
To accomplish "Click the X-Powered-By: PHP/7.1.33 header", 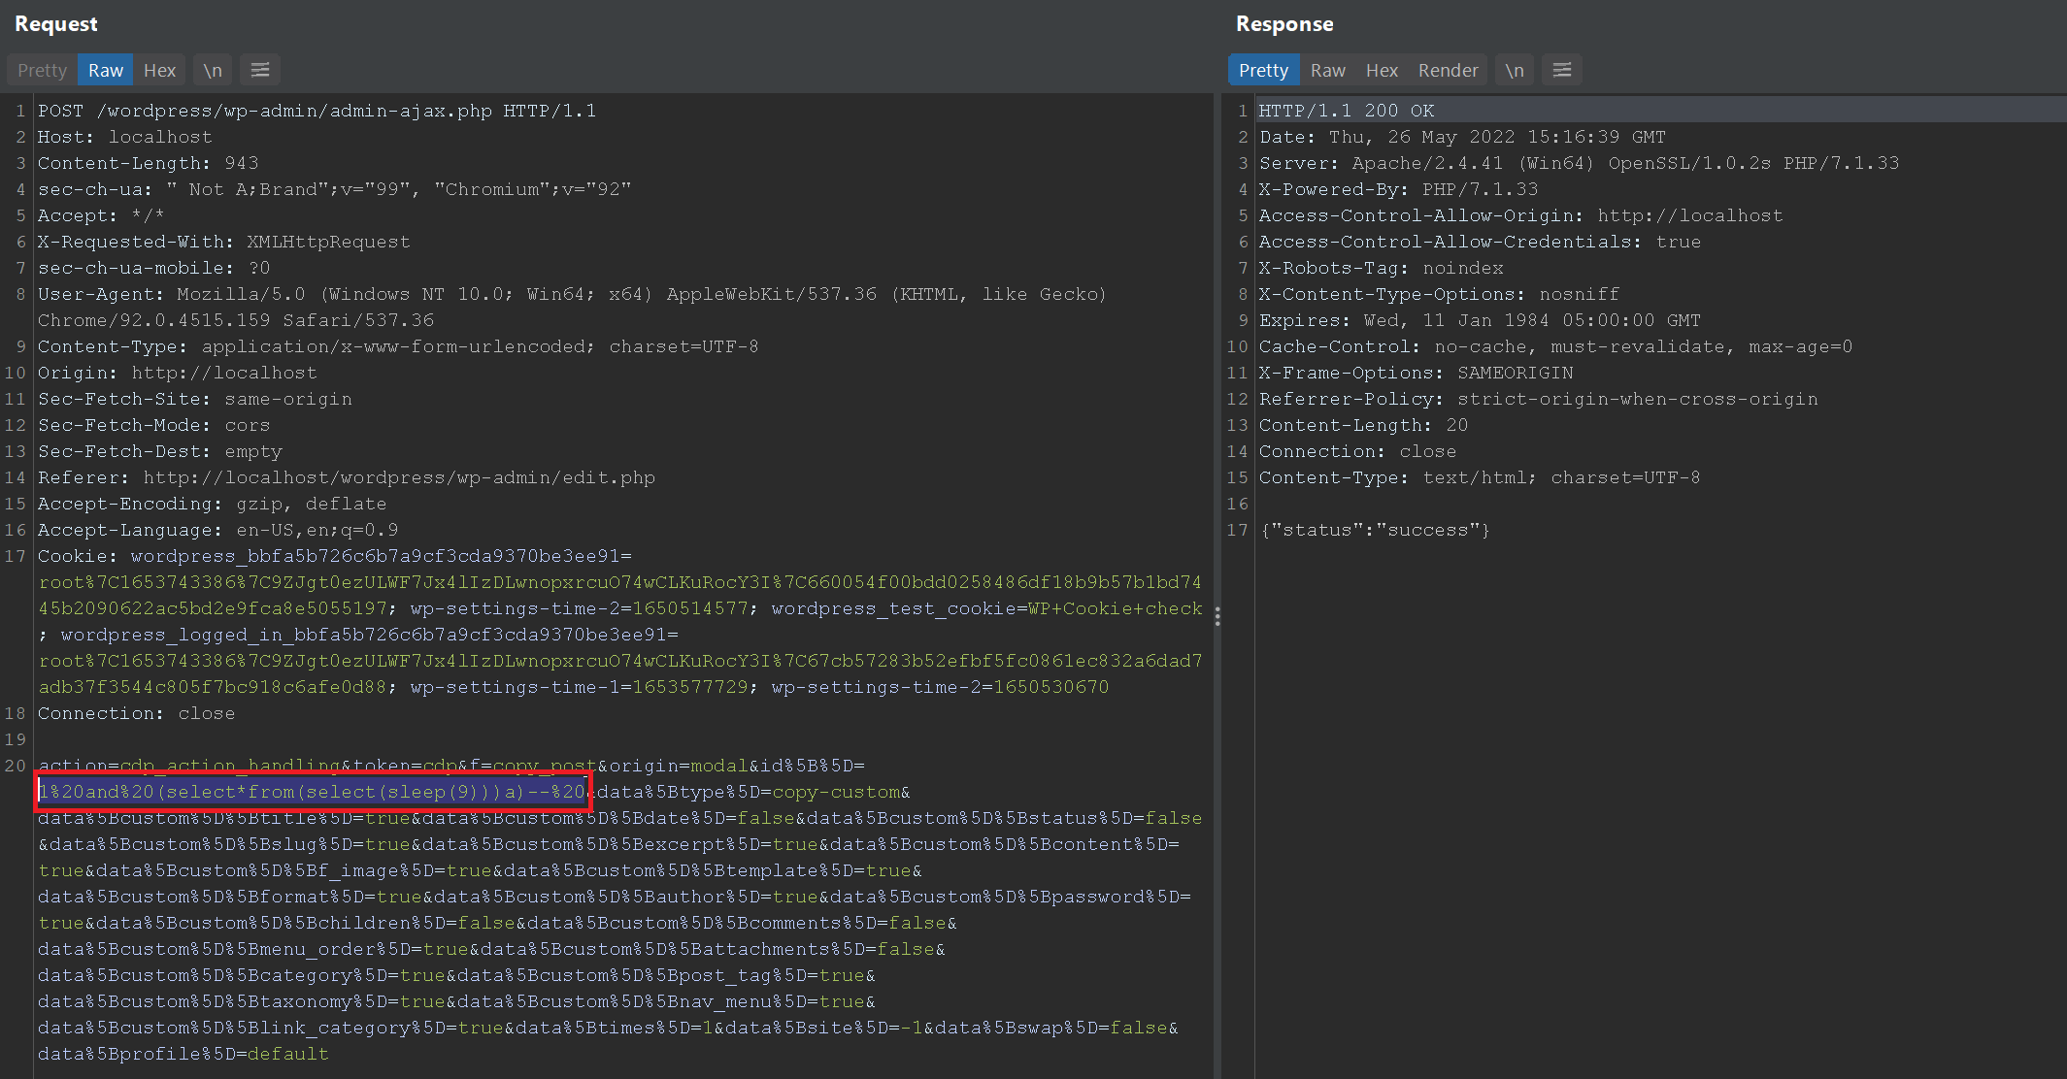I will 1399,189.
